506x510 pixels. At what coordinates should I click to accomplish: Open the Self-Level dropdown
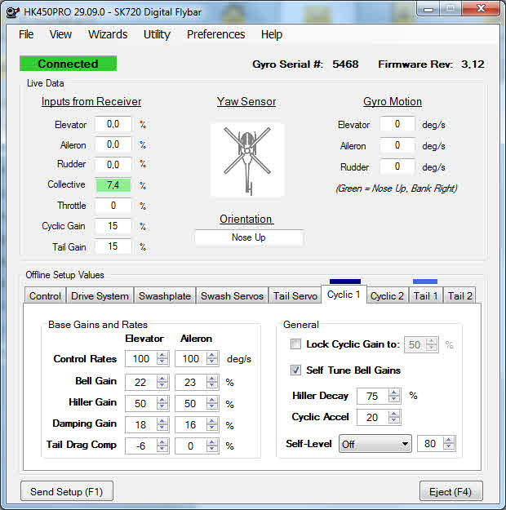pos(375,444)
